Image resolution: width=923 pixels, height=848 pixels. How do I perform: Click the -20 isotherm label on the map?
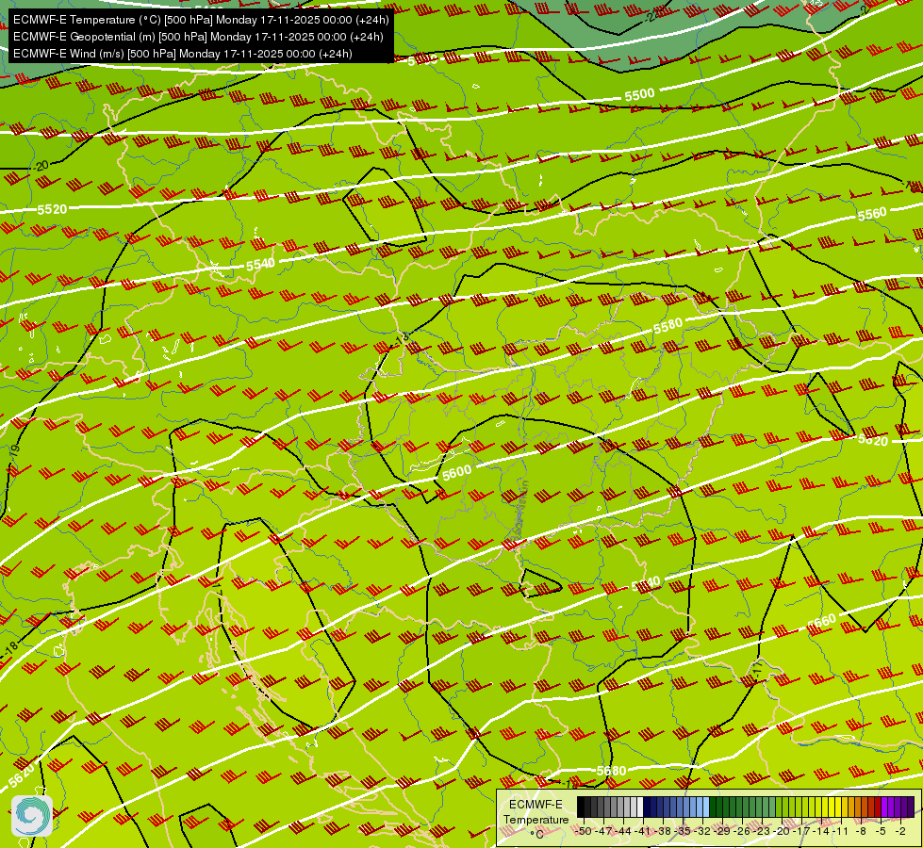tap(41, 167)
